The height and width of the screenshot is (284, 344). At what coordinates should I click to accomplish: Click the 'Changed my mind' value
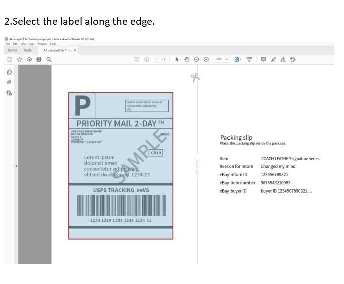click(x=278, y=166)
